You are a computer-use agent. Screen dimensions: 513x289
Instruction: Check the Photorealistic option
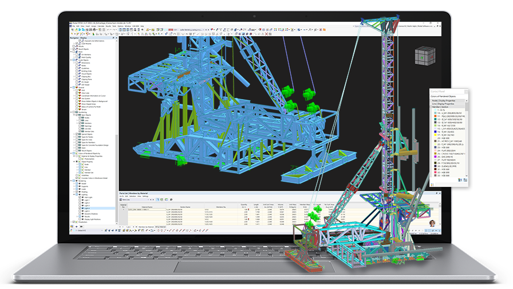coord(80,159)
